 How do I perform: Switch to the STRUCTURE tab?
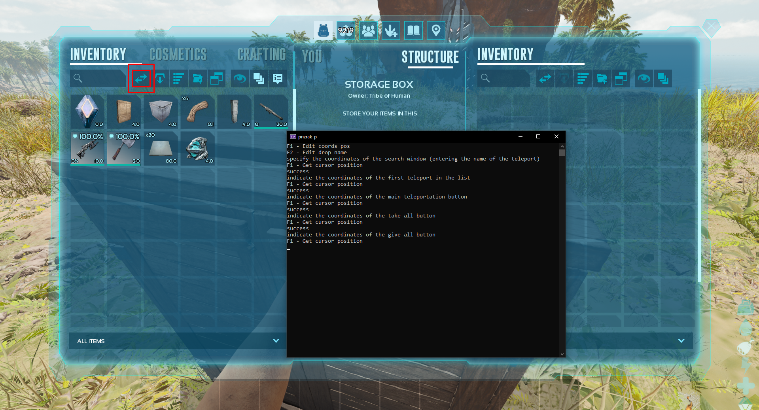(430, 57)
